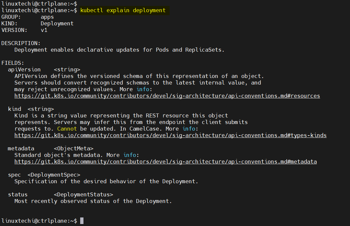Click 'represents. Servers may infer this' line
This screenshot has width=350, height=226.
[x=131, y=122]
